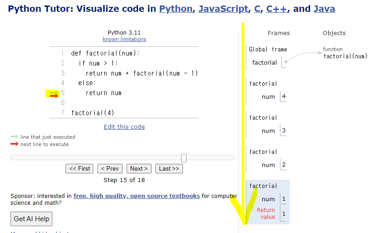Open the known limitations link
This screenshot has width=391, height=233.
[x=124, y=39]
